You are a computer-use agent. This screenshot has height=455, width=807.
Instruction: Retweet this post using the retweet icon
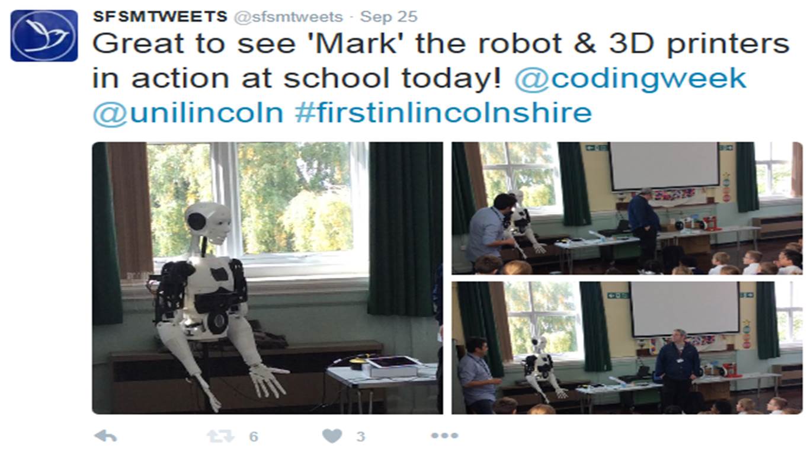tap(219, 437)
